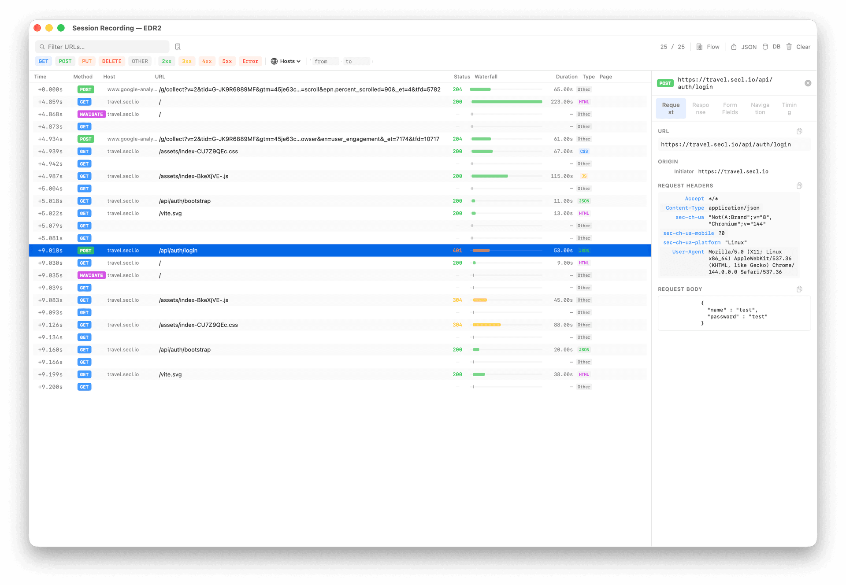Toggle the POST method filter
Screen dimensions: 846x585
click(x=65, y=61)
